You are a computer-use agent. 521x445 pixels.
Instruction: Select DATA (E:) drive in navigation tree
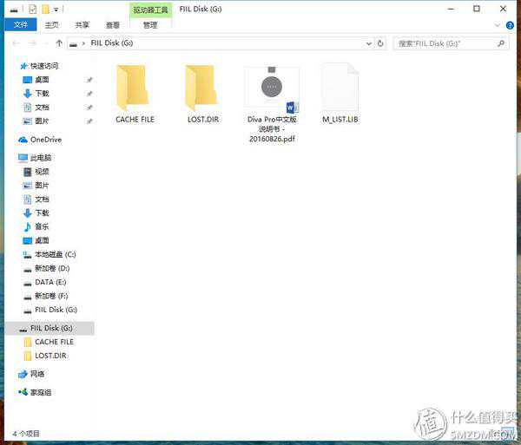coord(49,282)
